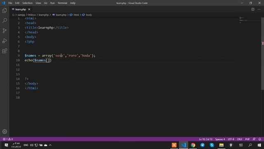This screenshot has width=264, height=149.
Task: Click the minimap code overview
Action: [x=250, y=20]
